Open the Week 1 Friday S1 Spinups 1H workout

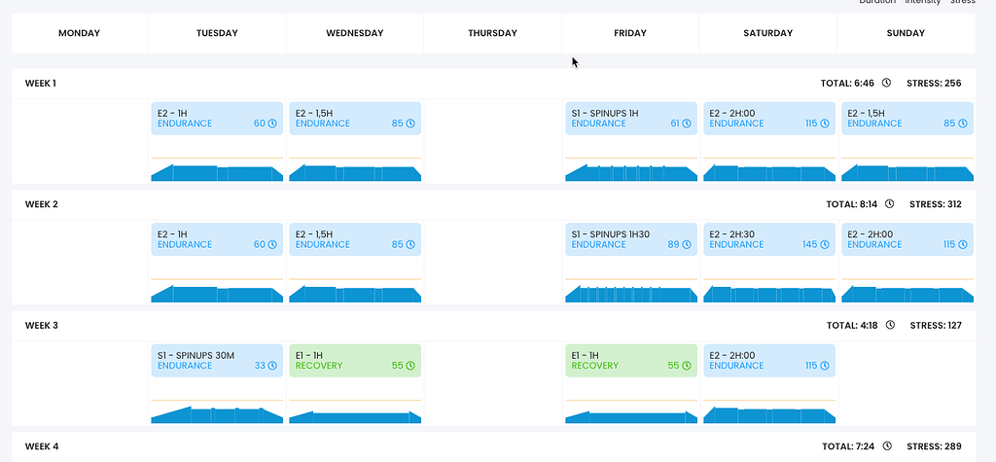coord(630,119)
